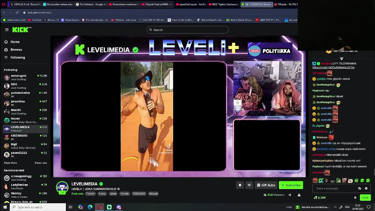The image size is (375, 211).
Task: Open YouTube bookmark in bookmarks bar
Action: pos(35,20)
